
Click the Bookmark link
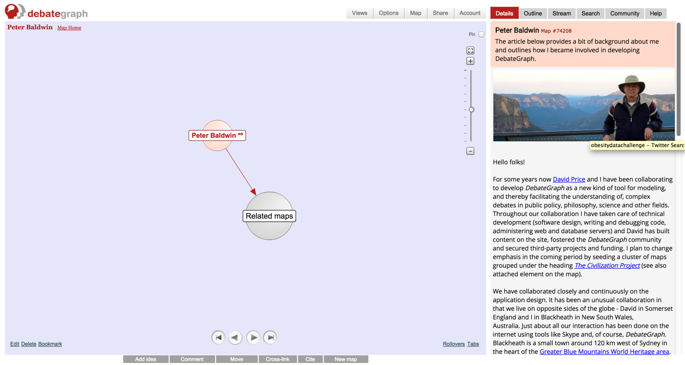coord(50,344)
